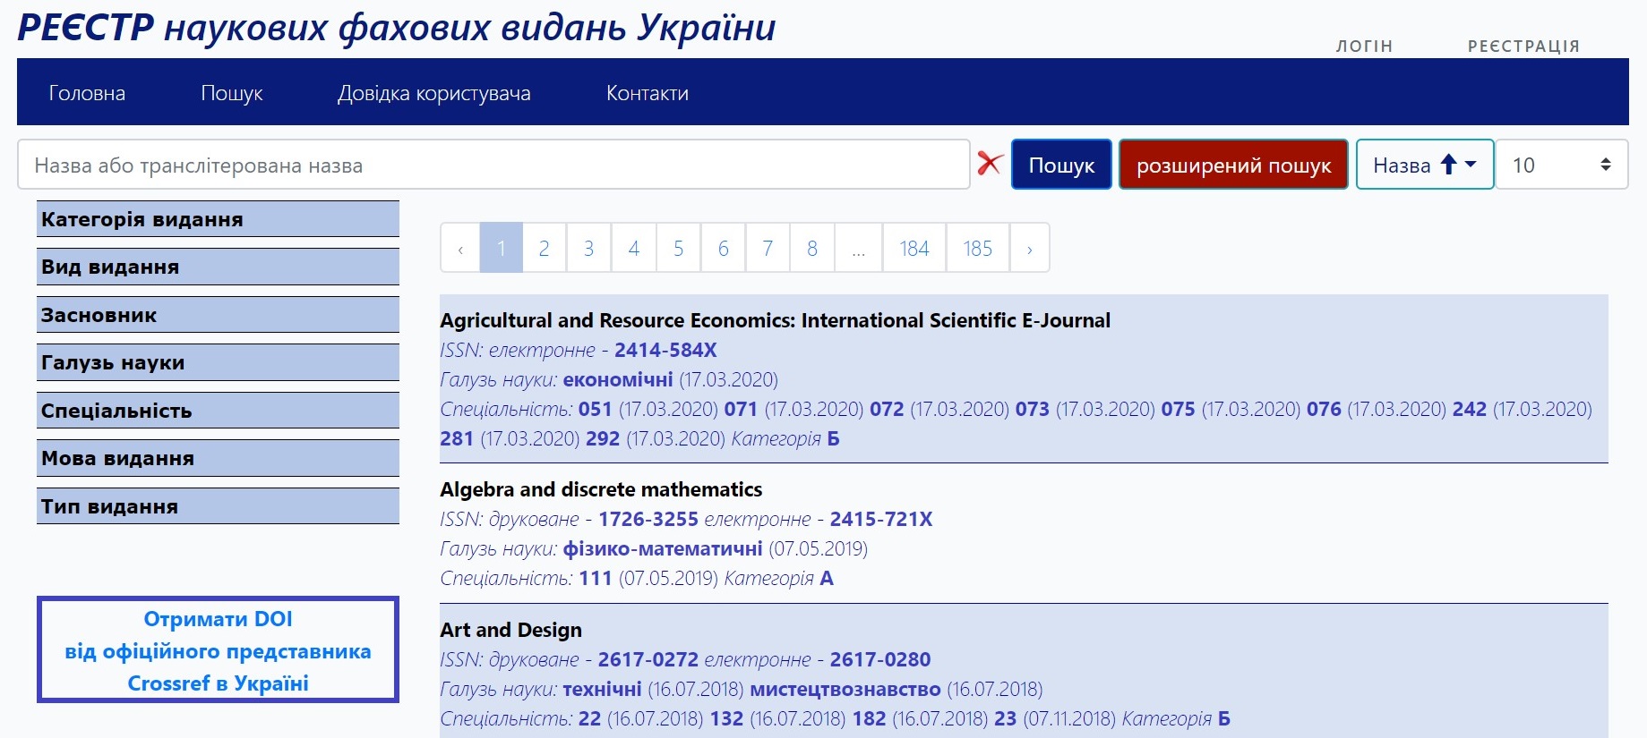This screenshot has height=738, width=1647.
Task: Select page 2 in pagination
Action: tap(544, 248)
